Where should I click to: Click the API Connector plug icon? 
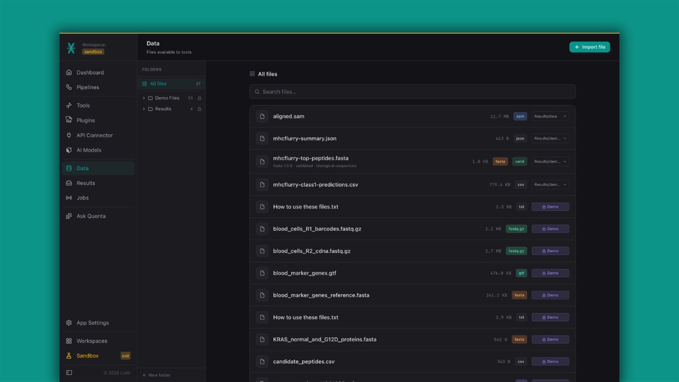click(x=69, y=135)
